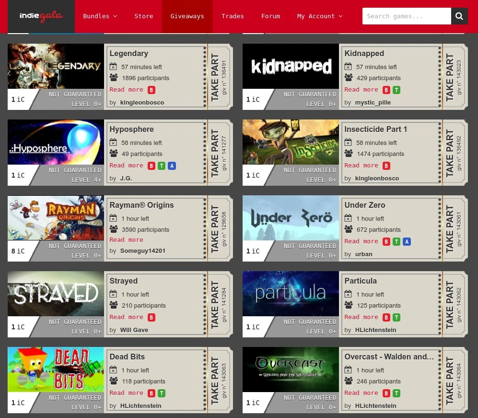
Task: Click the B badge on Kidnapped card
Action: pos(386,90)
